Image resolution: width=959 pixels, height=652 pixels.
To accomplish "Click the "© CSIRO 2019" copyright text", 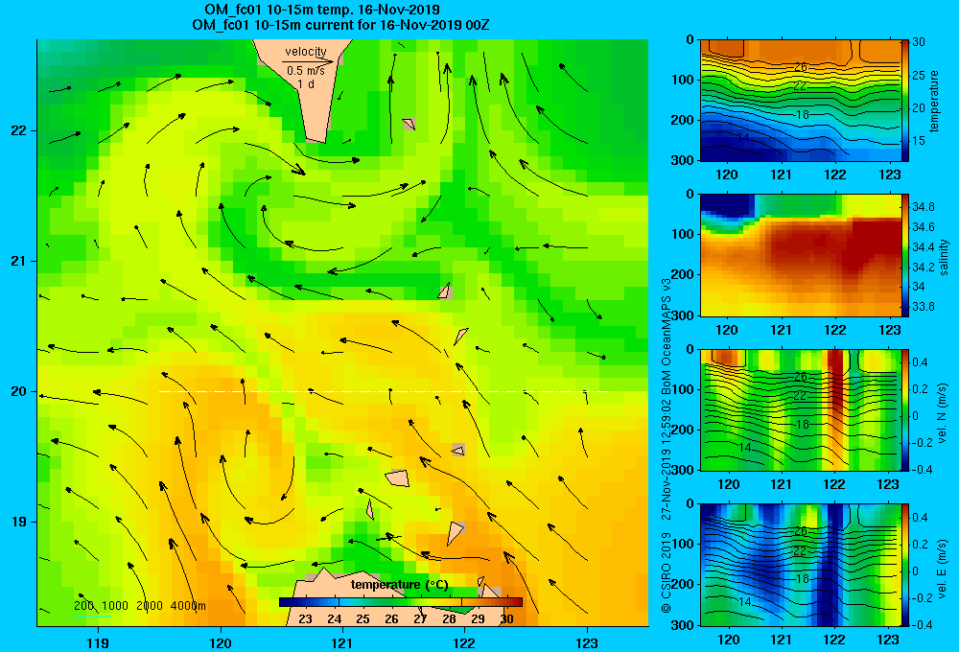I will coord(667,573).
